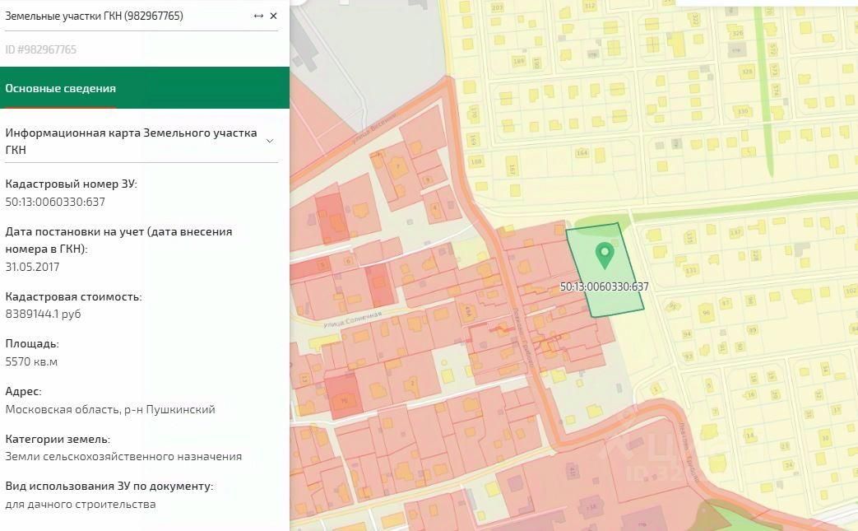This screenshot has width=858, height=531.
Task: Select для дачного строительства value
Action: (81, 504)
